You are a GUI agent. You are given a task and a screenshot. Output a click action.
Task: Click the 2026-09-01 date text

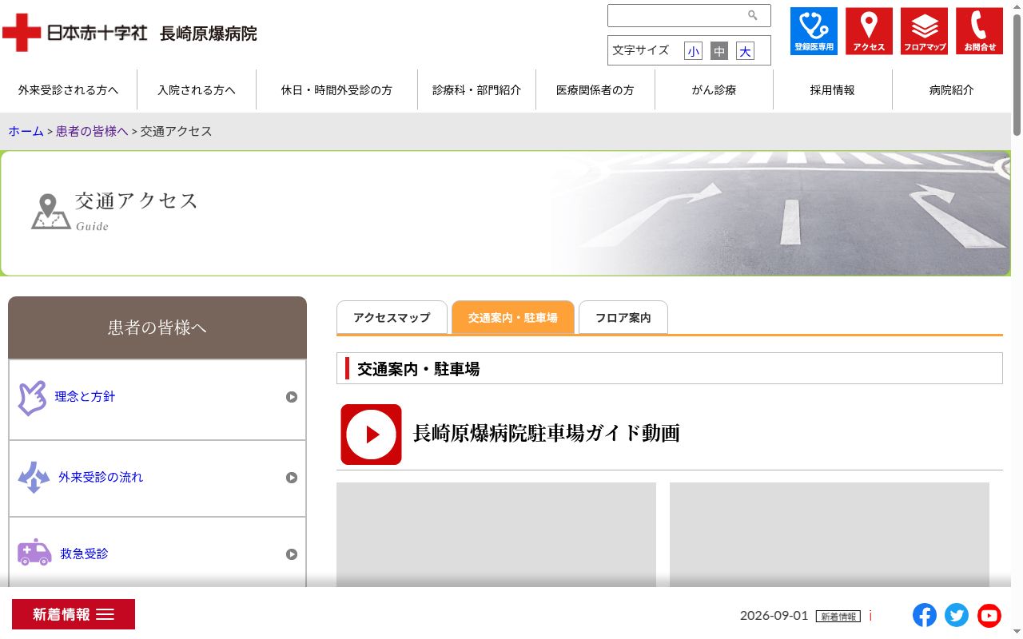pos(774,615)
